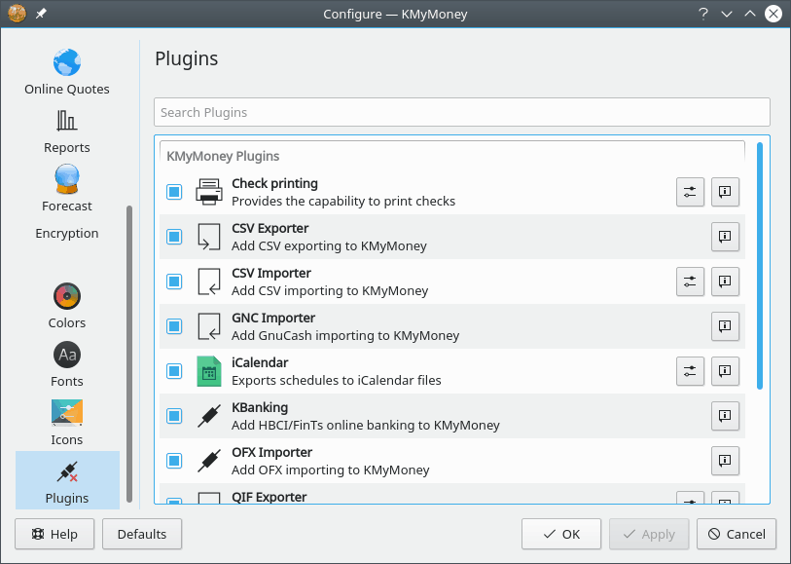Viewport: 791px width, 564px height.
Task: Select the Check printing plugin name
Action: (275, 183)
